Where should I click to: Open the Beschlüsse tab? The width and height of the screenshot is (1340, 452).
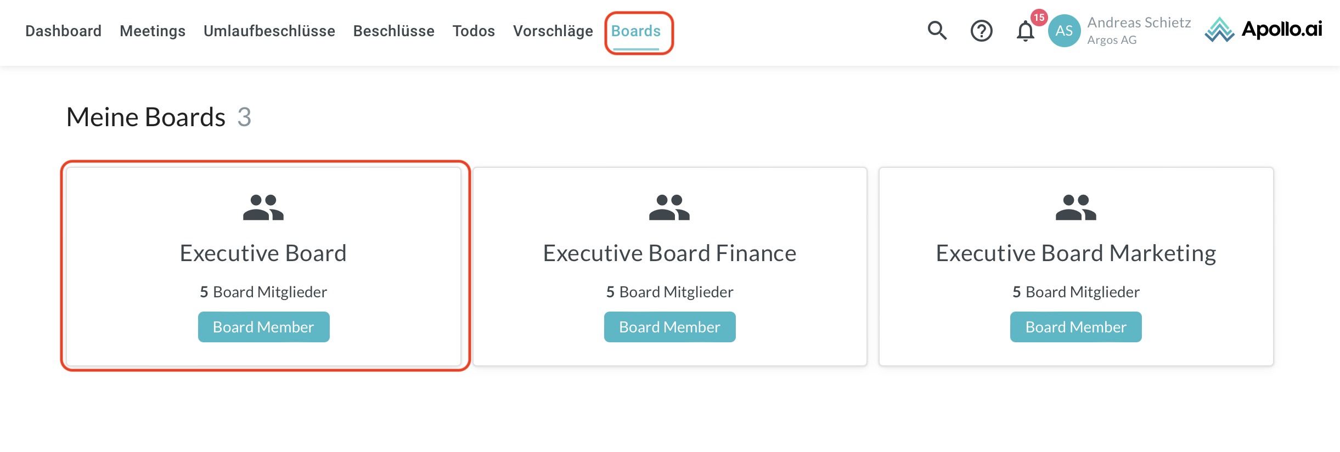(394, 31)
